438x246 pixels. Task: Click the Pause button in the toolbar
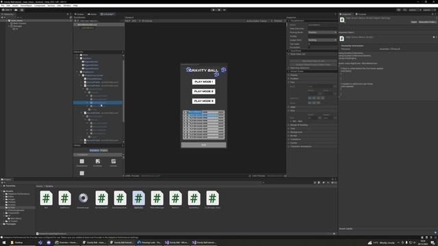[219, 10]
